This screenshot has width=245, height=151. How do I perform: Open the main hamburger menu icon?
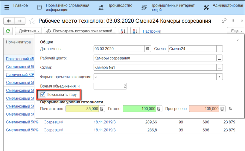pyautogui.click(x=7, y=7)
